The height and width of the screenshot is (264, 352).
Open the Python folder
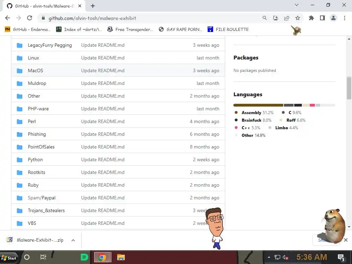click(x=35, y=159)
